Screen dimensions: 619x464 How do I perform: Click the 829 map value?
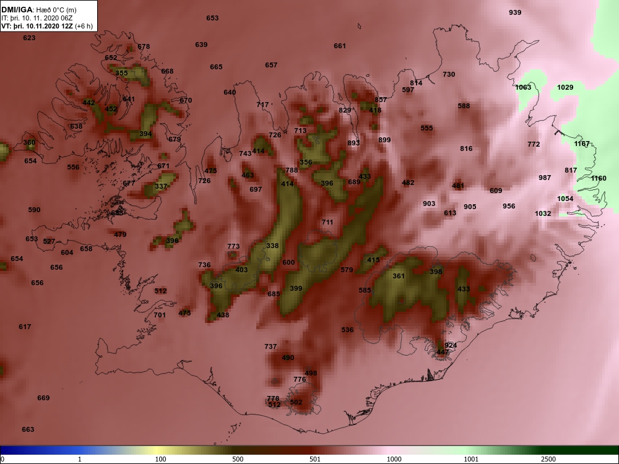[345, 110]
